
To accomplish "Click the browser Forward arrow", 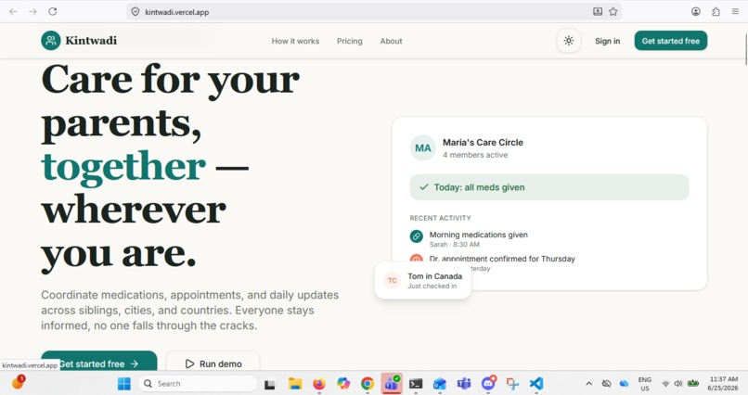I will coord(32,11).
